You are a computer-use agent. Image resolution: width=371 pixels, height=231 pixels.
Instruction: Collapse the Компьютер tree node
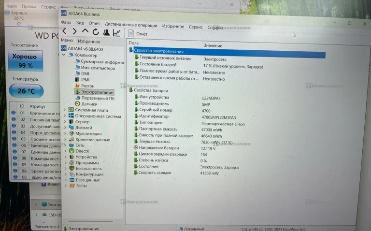[x=64, y=55]
